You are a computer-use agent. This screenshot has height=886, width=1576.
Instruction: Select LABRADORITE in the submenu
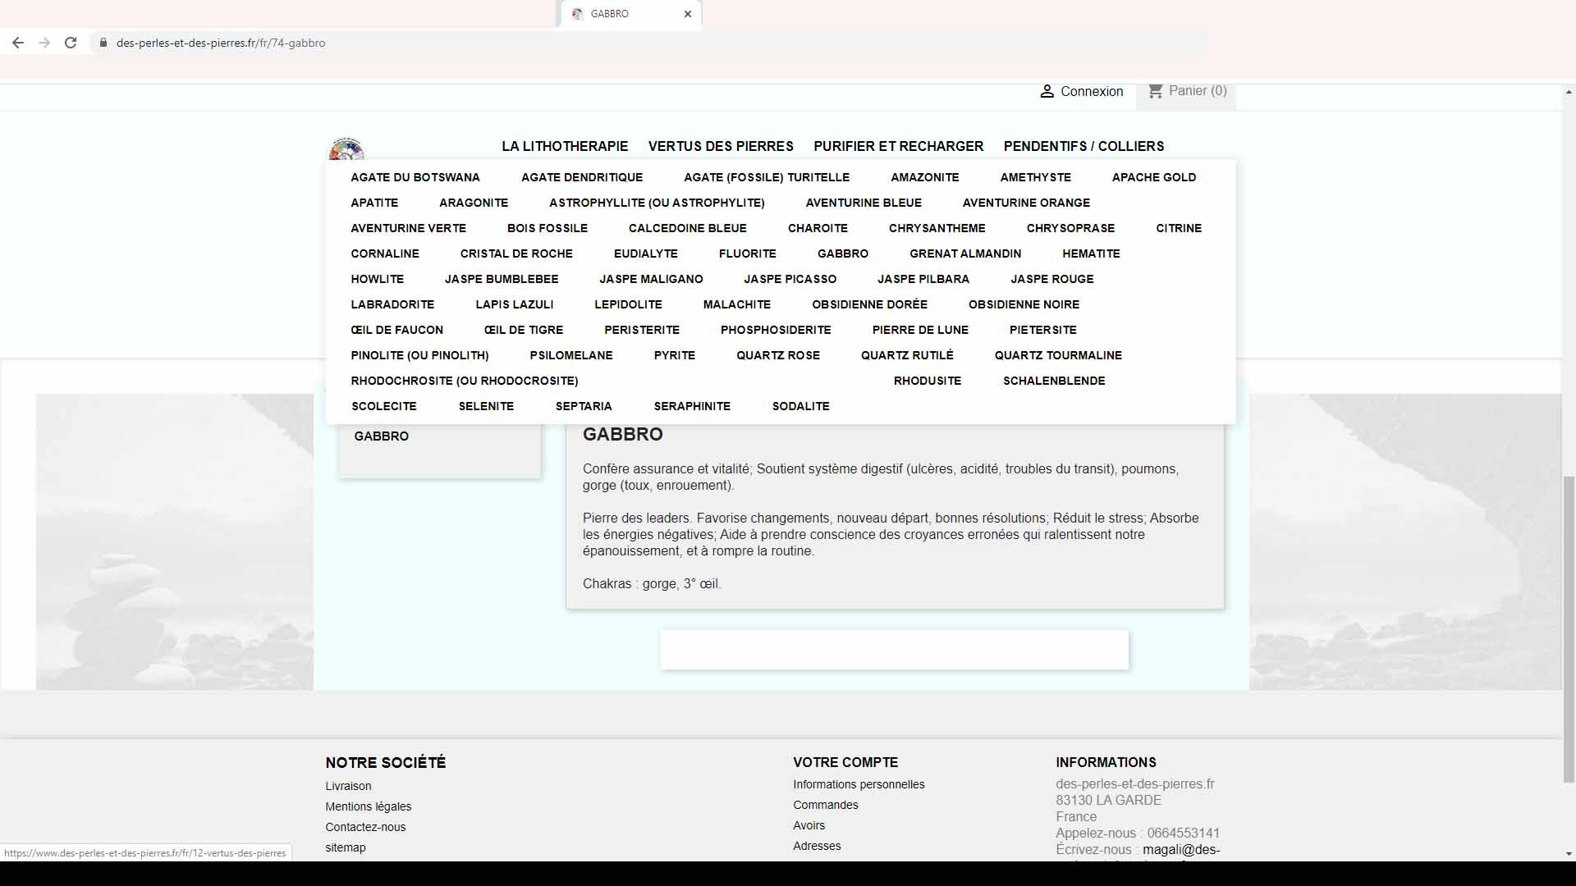click(392, 304)
